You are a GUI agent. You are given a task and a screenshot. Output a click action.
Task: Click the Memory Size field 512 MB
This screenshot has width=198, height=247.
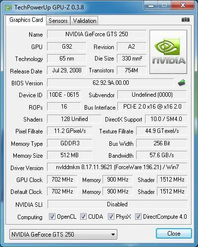[x=70, y=155]
